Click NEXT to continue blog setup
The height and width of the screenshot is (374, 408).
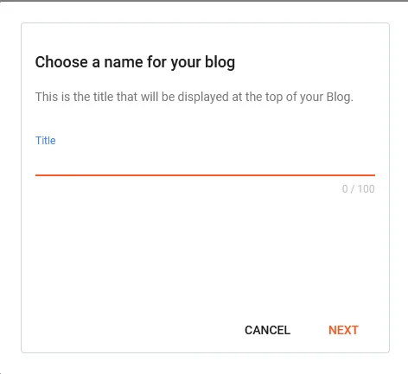tap(343, 330)
